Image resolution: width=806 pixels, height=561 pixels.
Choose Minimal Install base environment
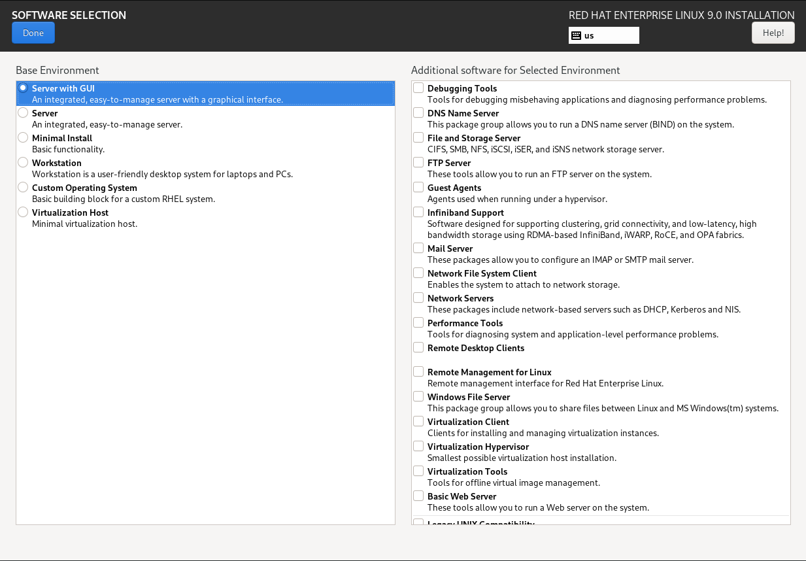(x=24, y=138)
